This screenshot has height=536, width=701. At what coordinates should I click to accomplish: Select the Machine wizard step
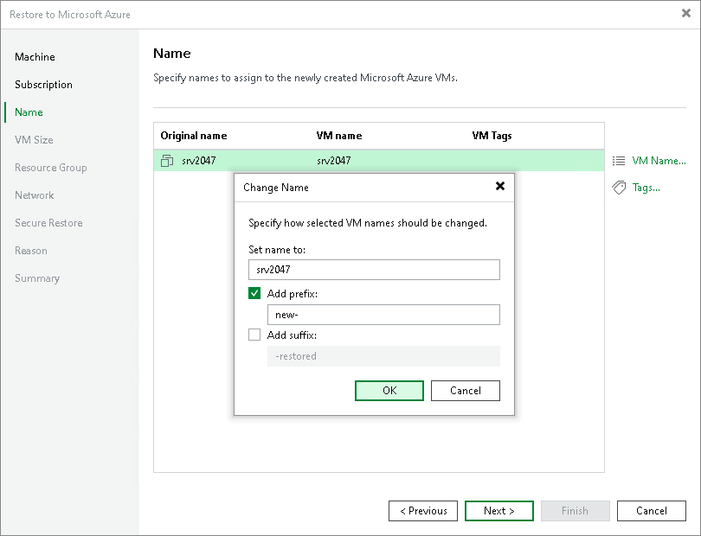[35, 57]
